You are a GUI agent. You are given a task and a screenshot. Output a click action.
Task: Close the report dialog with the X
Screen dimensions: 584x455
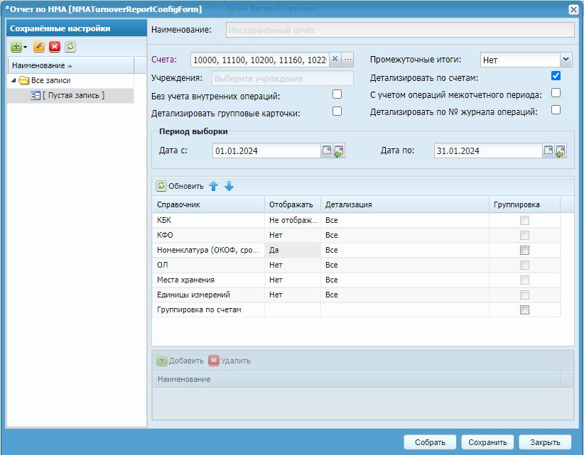tap(573, 9)
